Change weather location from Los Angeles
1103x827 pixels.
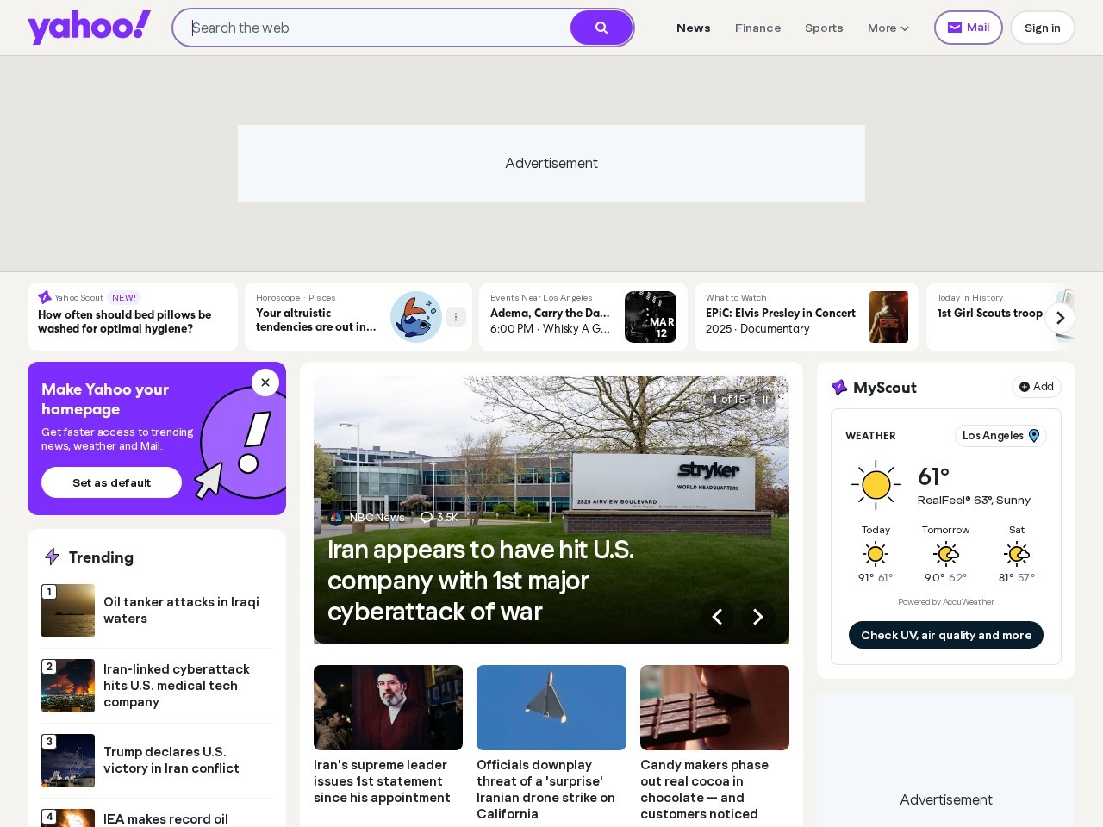[1000, 436]
